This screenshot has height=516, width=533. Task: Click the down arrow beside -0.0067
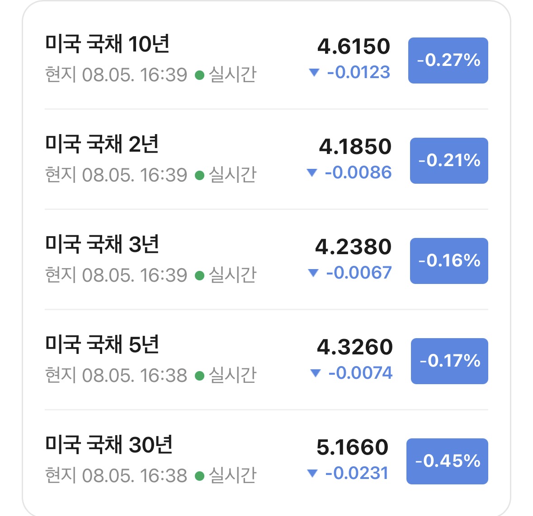[313, 273]
